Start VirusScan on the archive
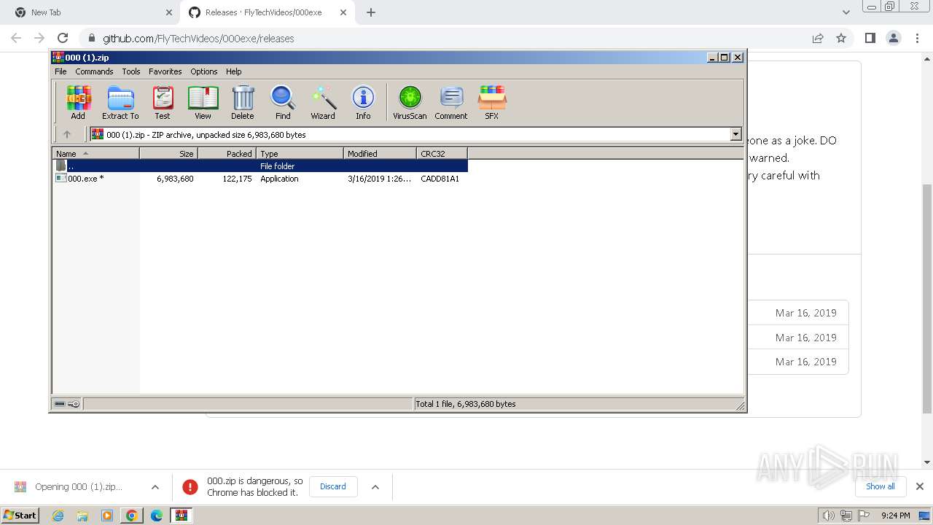933x525 pixels. coord(410,102)
